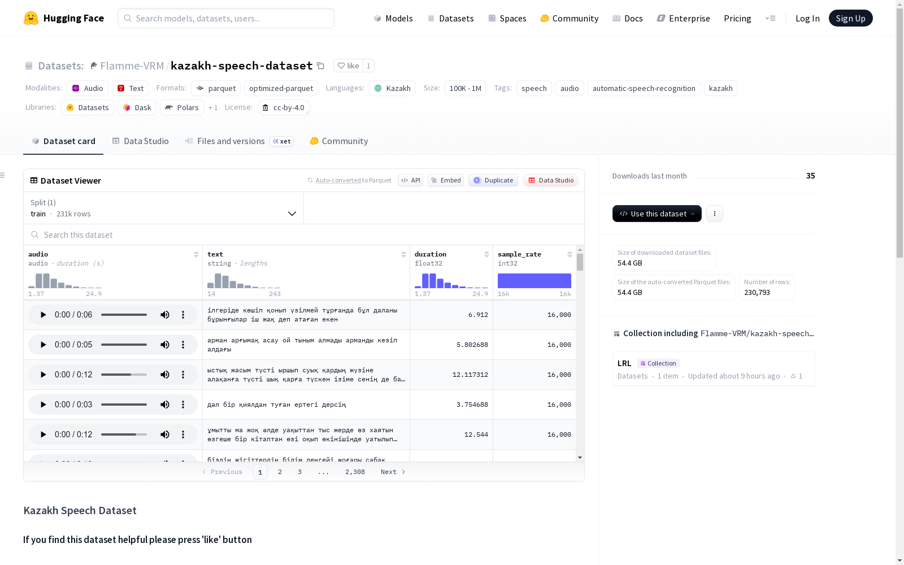The height and width of the screenshot is (565, 904).
Task: Sort by the audio column
Action: (196, 254)
